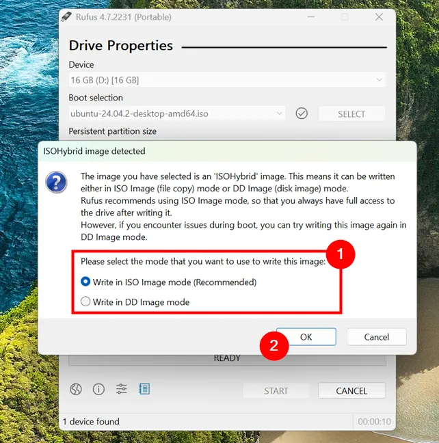Screen dimensions: 439x443
Task: Click the 'ISOHybrid image detected' dialog title
Action: click(x=94, y=151)
